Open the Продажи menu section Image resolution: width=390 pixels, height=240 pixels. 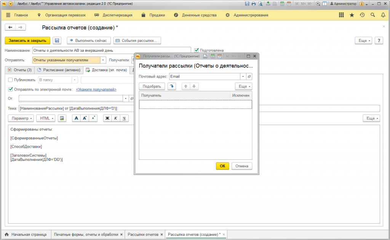(x=153, y=15)
